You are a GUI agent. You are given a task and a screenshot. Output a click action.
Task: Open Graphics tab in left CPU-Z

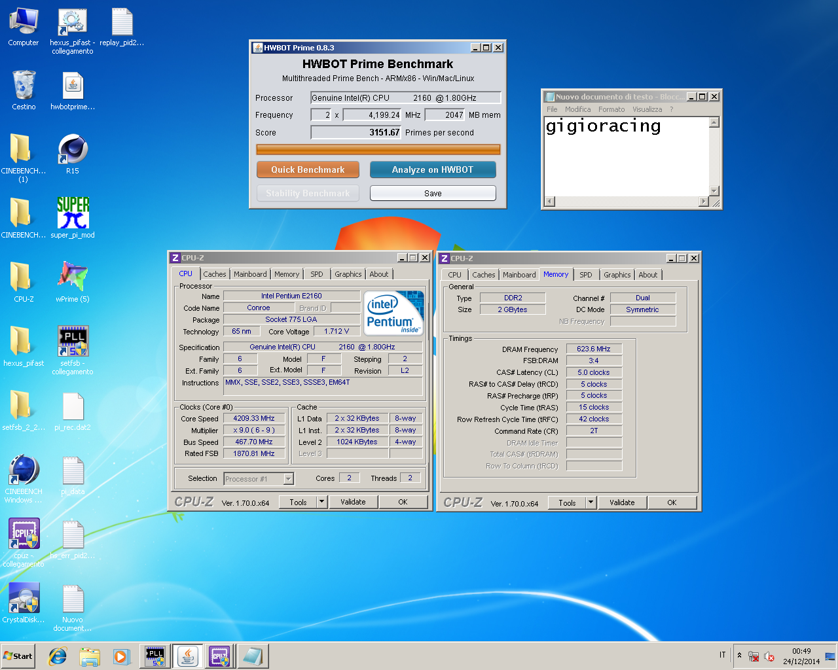[348, 274]
